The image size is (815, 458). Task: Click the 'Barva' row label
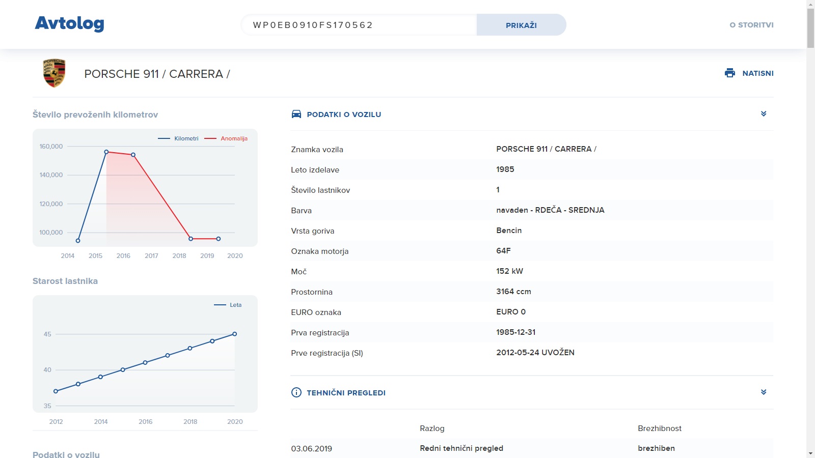pyautogui.click(x=301, y=211)
